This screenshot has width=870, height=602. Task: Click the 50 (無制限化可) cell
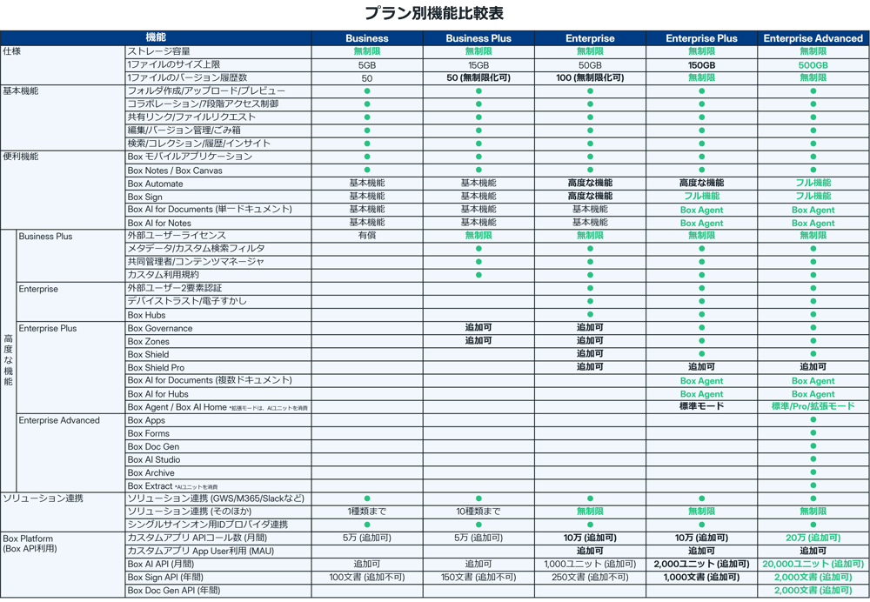tap(478, 77)
